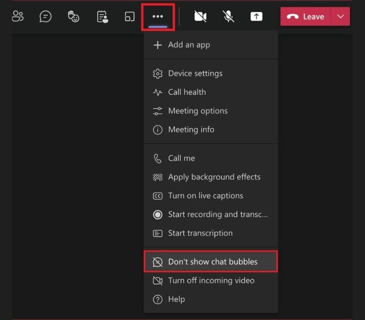Turn off incoming video
This screenshot has height=320, width=365.
coord(211,280)
